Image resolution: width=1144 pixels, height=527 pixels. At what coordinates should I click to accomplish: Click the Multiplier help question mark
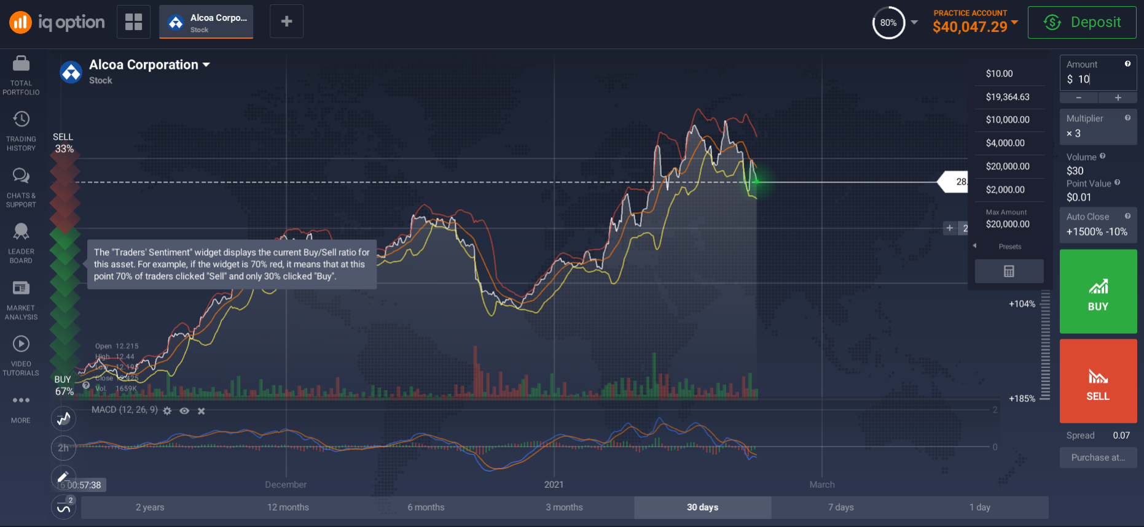(1127, 118)
